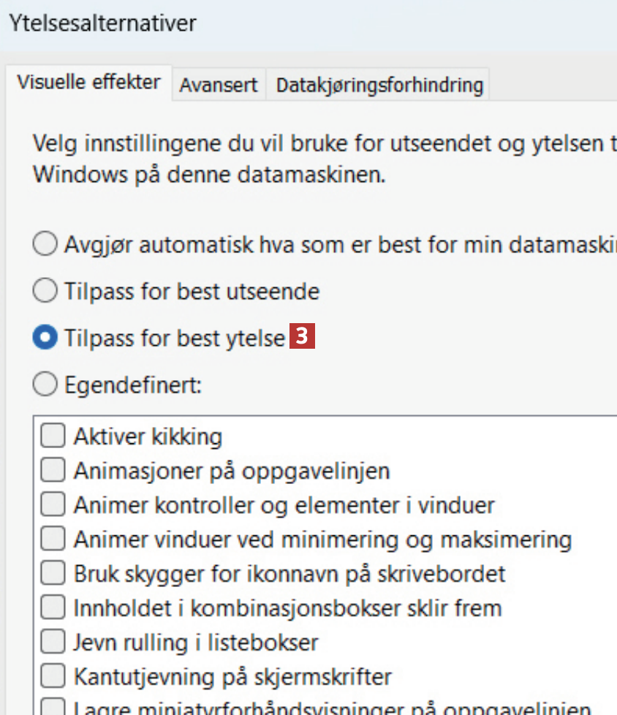The height and width of the screenshot is (715, 617).
Task: Toggle 'Innholdet i kombinasjonsbokser sklir frem'
Action: click(53, 608)
